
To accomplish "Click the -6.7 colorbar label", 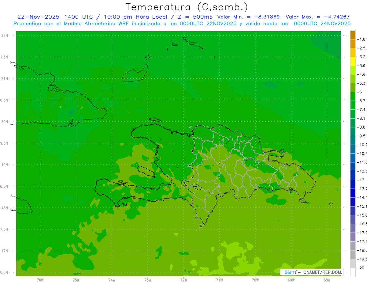I will point(361,101).
